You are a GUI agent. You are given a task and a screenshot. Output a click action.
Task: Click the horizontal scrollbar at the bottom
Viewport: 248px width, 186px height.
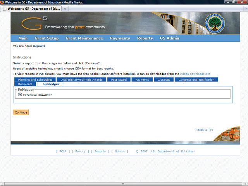[x=123, y=184]
